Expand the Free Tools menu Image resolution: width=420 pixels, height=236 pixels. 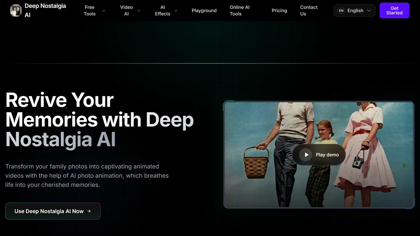(94, 10)
